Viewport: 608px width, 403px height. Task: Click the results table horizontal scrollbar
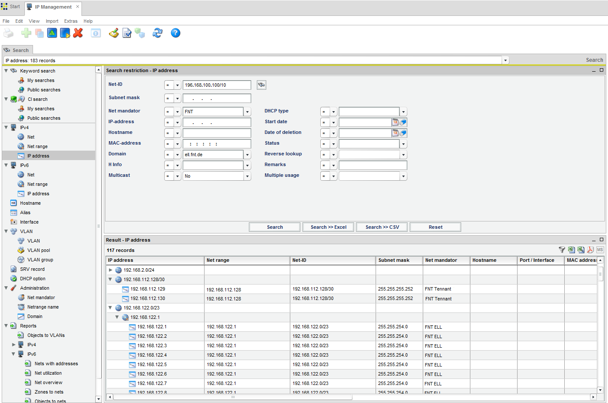coord(233,397)
